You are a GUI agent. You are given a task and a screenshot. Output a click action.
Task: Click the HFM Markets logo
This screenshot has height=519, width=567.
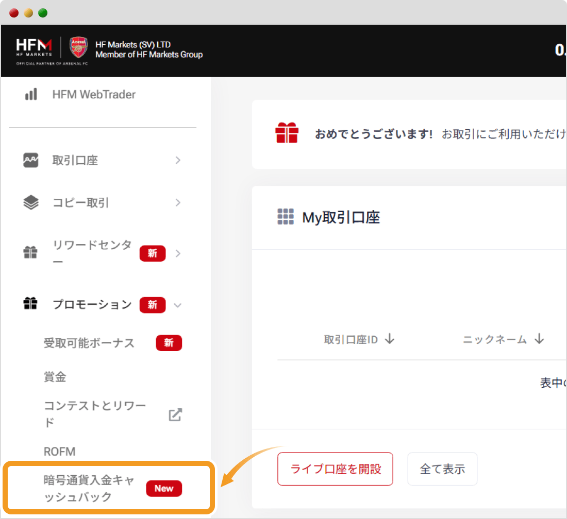34,47
